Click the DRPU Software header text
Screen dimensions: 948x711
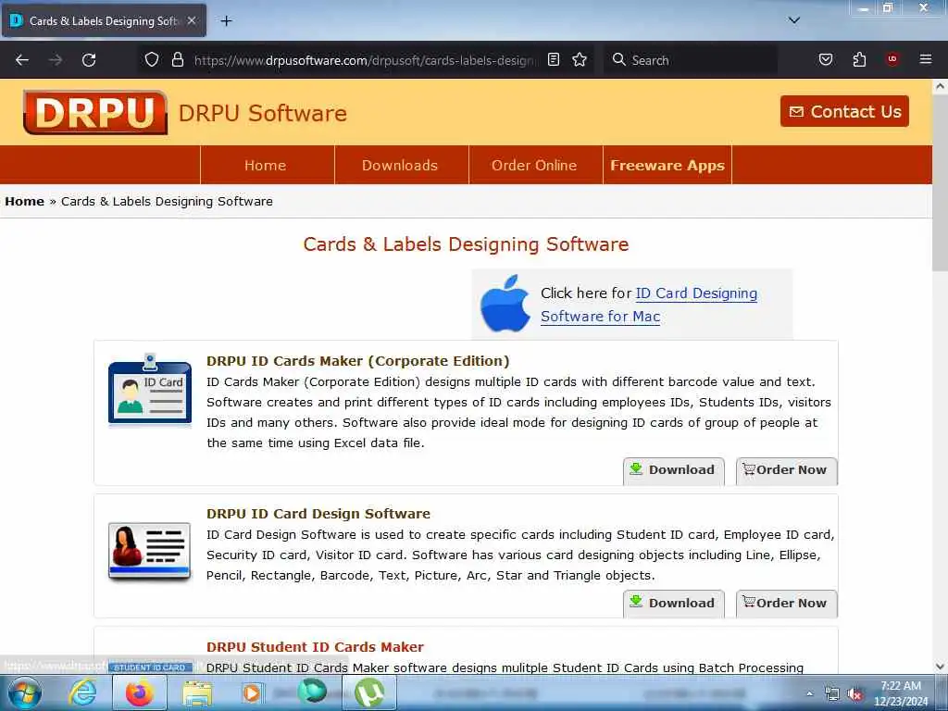click(262, 113)
